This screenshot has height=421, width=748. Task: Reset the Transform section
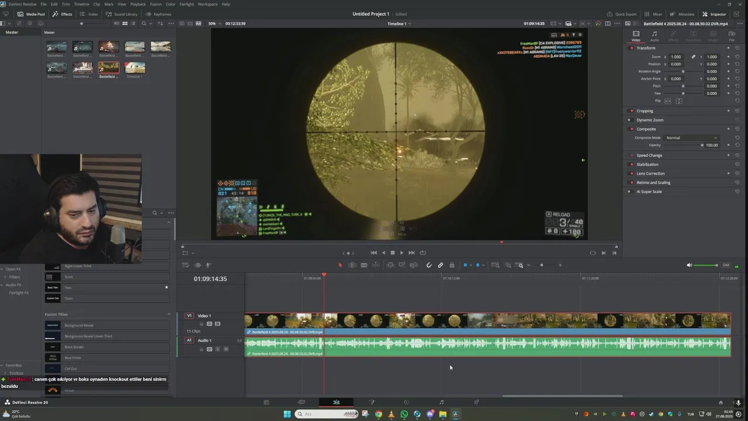pos(737,48)
